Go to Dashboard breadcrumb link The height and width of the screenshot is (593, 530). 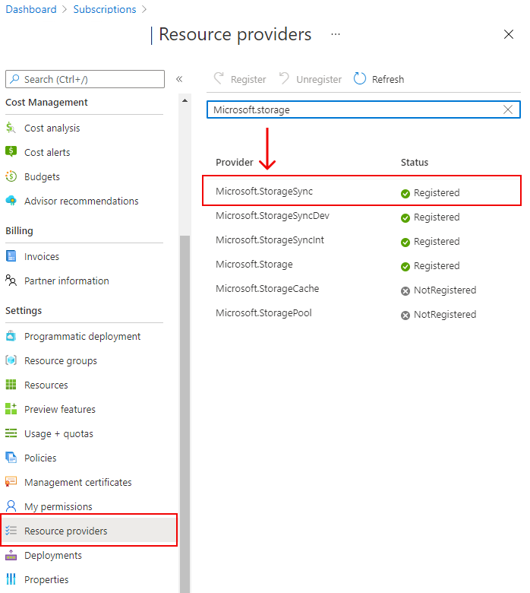(31, 9)
